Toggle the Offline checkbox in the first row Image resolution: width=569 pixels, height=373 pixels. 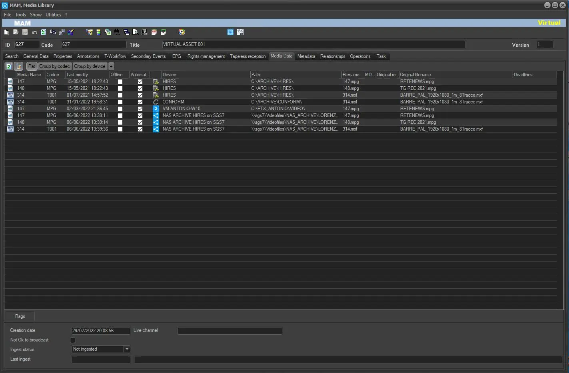[x=120, y=81]
